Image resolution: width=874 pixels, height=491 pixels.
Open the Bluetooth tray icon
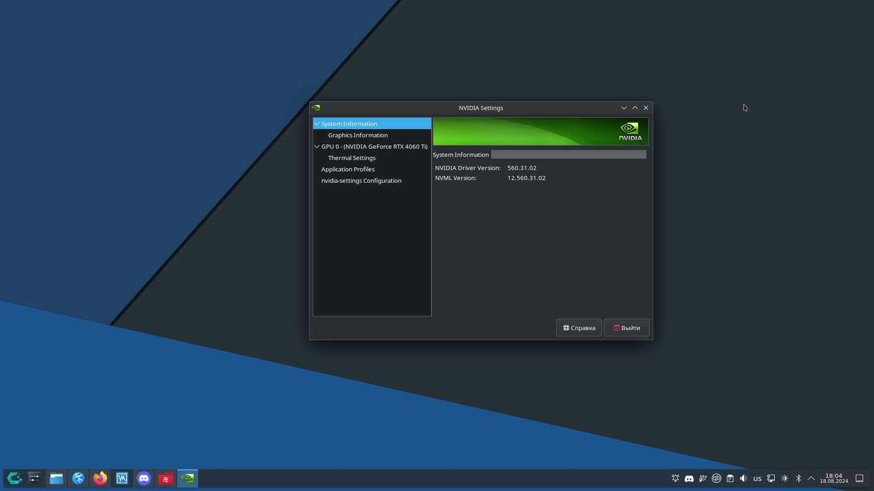[798, 478]
